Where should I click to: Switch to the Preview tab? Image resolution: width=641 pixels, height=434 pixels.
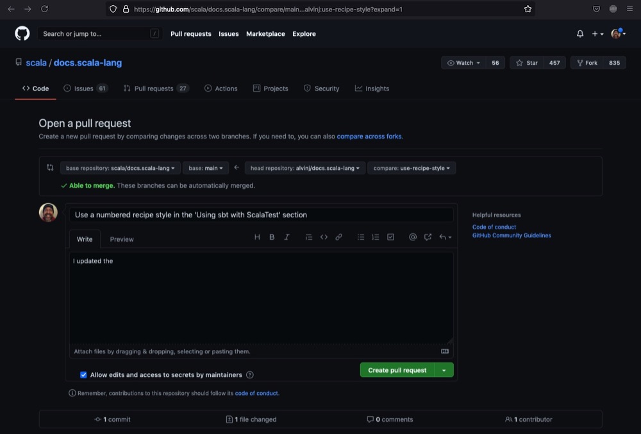click(x=121, y=238)
